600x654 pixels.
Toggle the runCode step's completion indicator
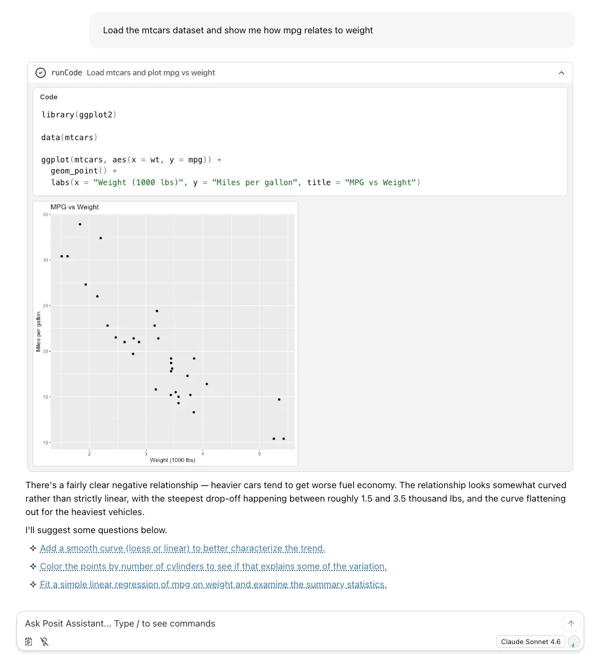click(x=40, y=72)
